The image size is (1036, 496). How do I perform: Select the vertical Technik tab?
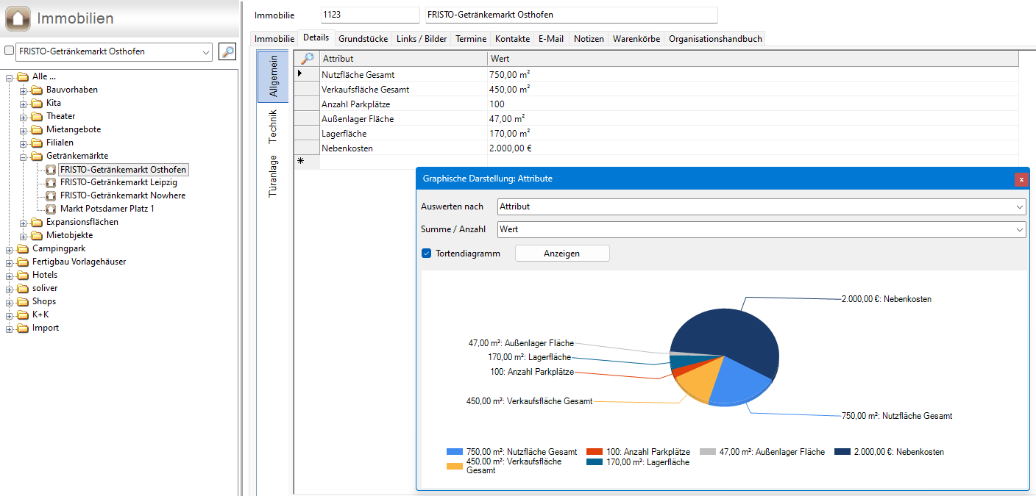tap(273, 126)
